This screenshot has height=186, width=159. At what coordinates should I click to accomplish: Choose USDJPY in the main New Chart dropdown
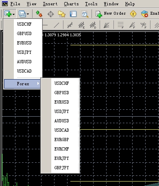(x=24, y=52)
